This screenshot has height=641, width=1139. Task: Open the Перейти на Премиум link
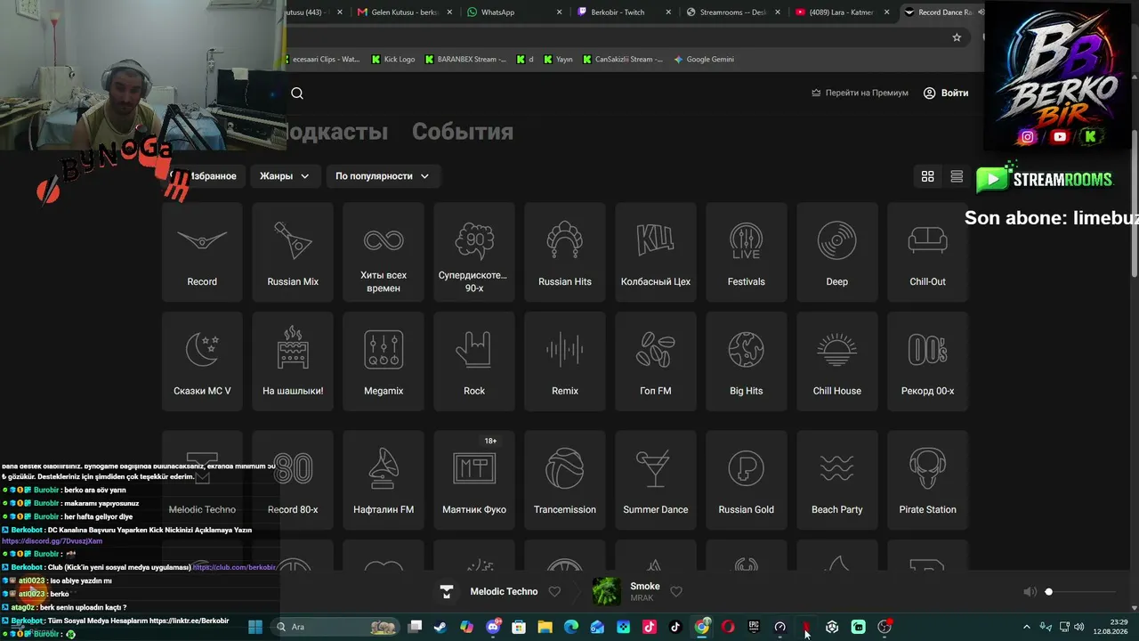pos(860,93)
